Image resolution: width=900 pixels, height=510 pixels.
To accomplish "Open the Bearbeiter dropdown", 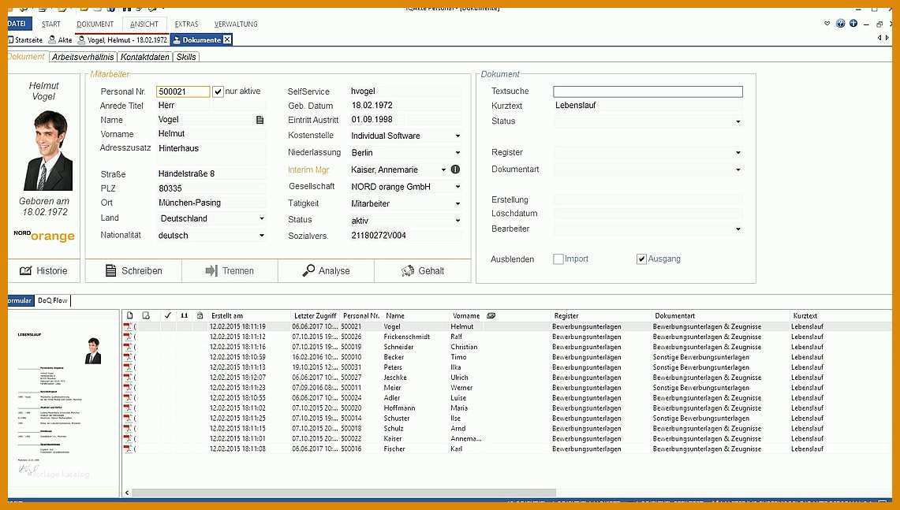I will click(x=738, y=229).
